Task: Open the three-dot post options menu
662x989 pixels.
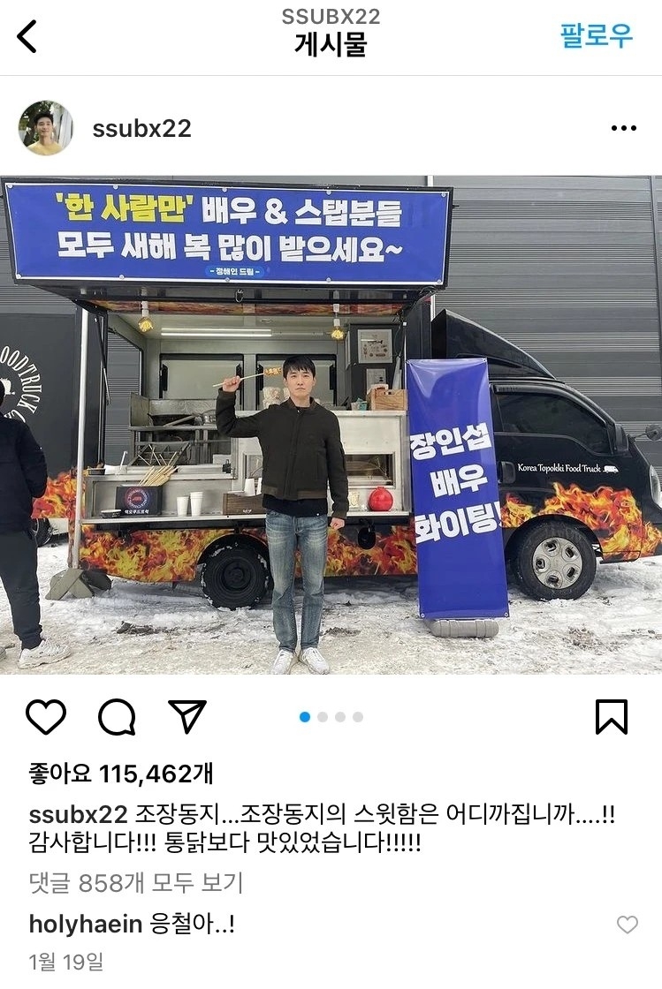Action: point(623,129)
